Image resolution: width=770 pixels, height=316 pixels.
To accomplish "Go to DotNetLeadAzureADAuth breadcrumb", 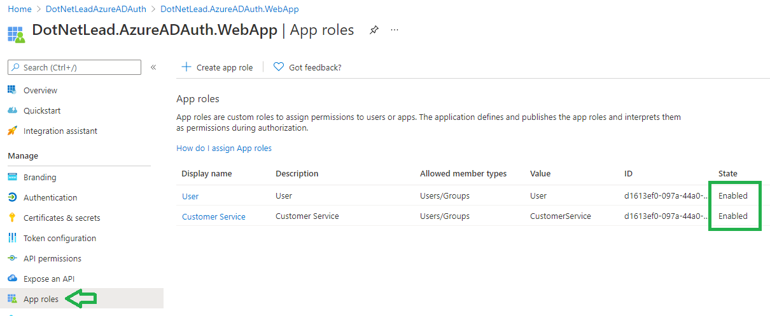I will pos(96,9).
